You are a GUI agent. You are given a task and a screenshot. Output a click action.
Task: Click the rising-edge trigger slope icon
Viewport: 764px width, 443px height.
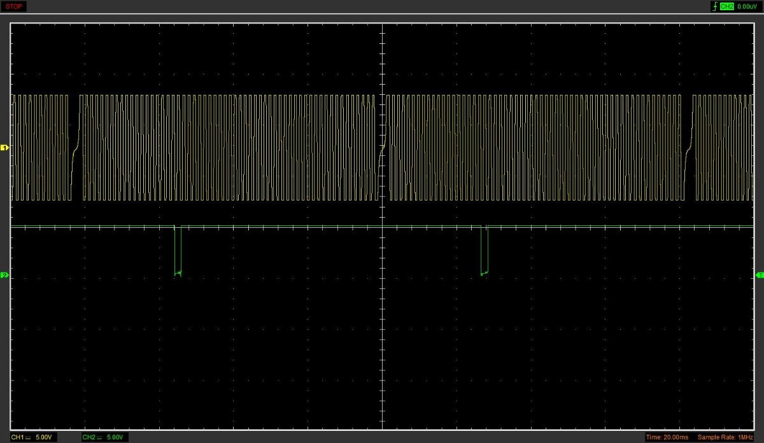[714, 6]
